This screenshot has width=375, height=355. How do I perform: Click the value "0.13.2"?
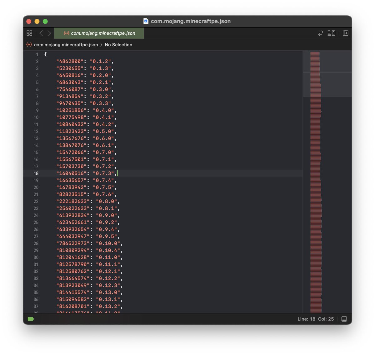[x=108, y=306]
